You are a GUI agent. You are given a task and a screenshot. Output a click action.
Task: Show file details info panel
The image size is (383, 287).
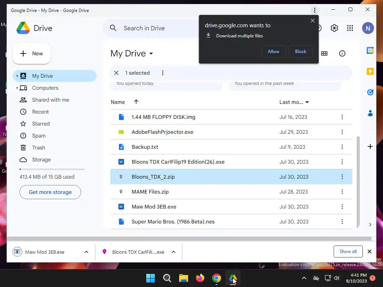tap(342, 53)
